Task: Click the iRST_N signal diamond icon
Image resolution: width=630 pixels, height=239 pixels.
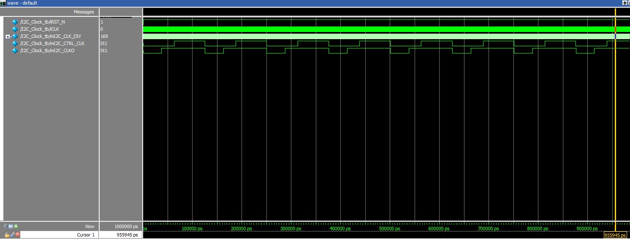Action: click(x=15, y=22)
